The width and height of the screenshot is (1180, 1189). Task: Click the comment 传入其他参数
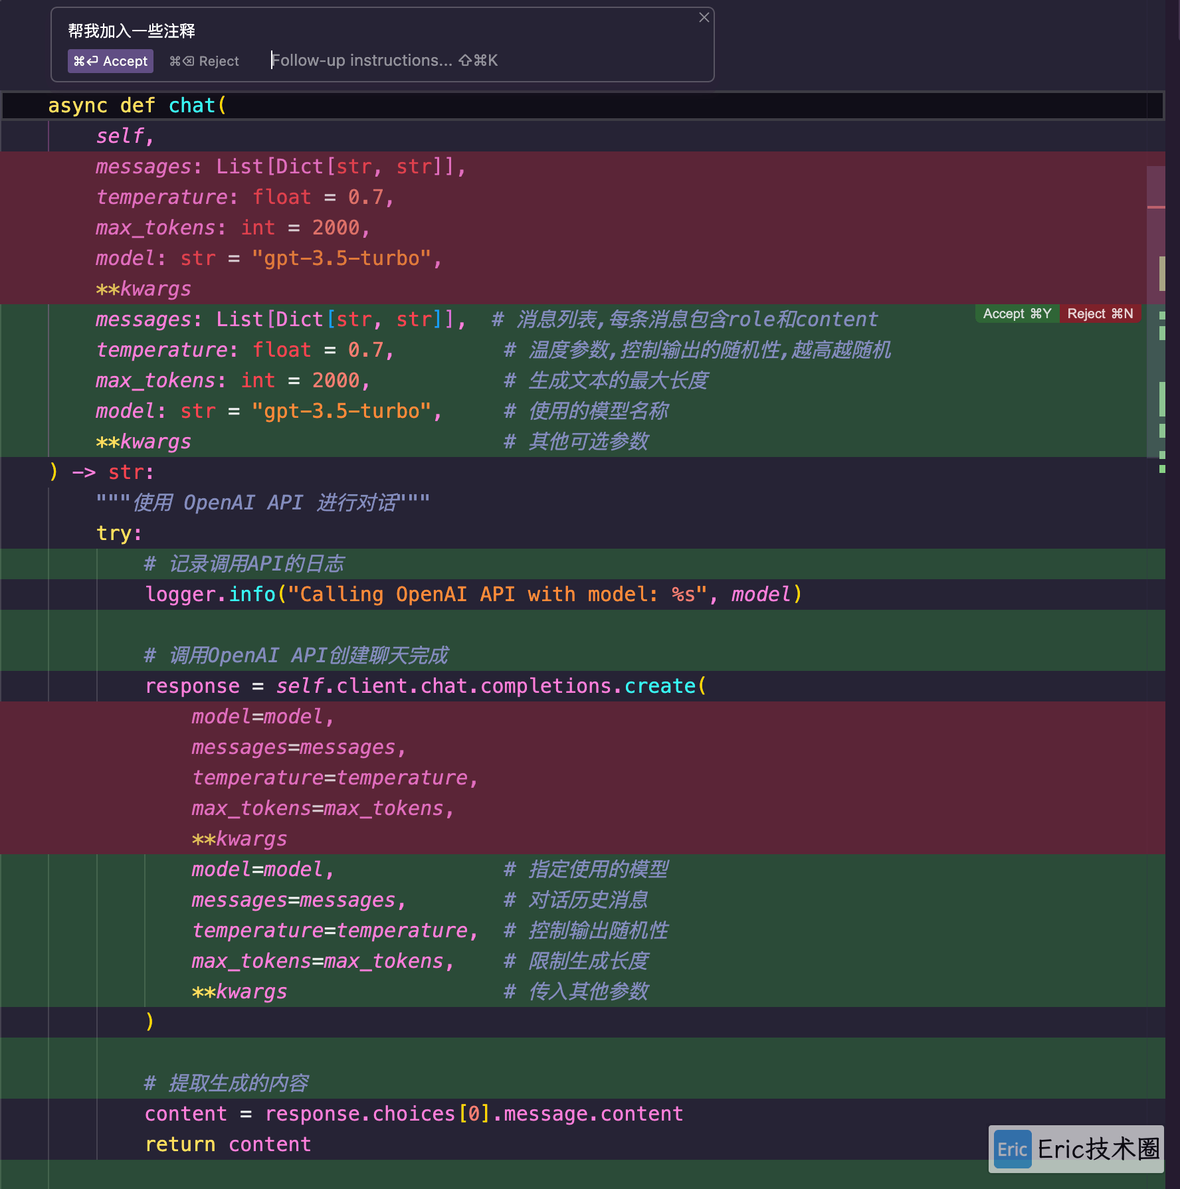click(576, 991)
